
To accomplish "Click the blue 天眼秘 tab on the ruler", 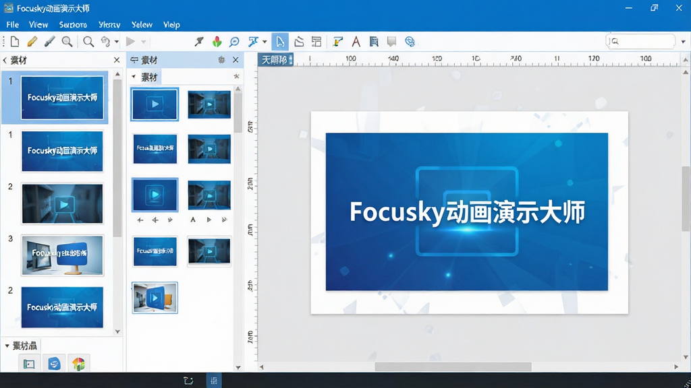I will 274,59.
